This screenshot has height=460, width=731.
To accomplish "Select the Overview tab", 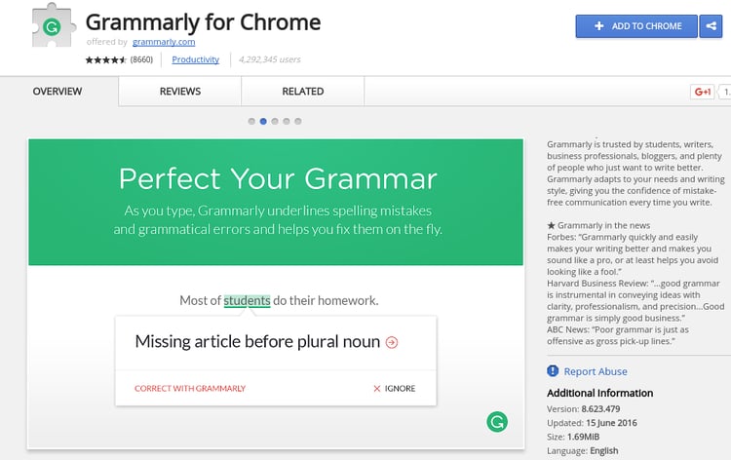I will pos(58,92).
